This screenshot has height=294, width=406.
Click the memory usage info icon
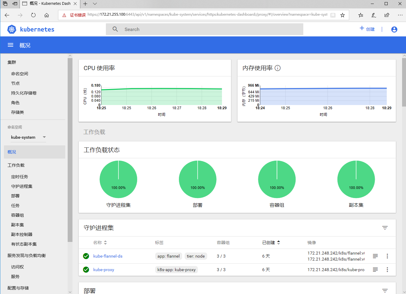click(x=278, y=68)
